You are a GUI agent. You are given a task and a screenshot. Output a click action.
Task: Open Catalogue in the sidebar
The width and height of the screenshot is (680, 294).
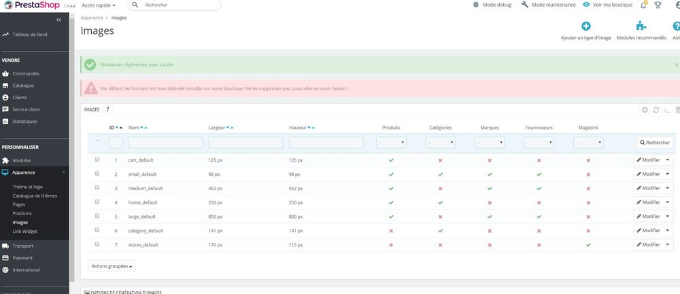click(23, 86)
